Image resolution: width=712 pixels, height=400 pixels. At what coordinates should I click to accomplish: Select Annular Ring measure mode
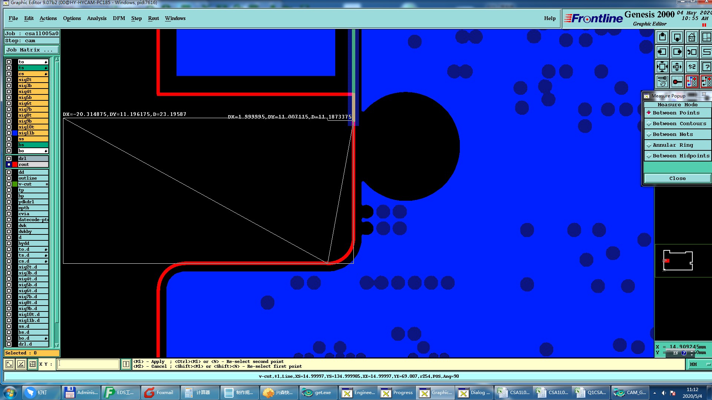tap(672, 145)
